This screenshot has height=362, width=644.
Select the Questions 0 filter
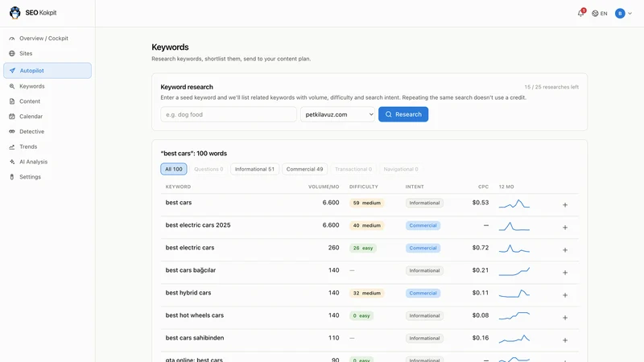[208, 169]
